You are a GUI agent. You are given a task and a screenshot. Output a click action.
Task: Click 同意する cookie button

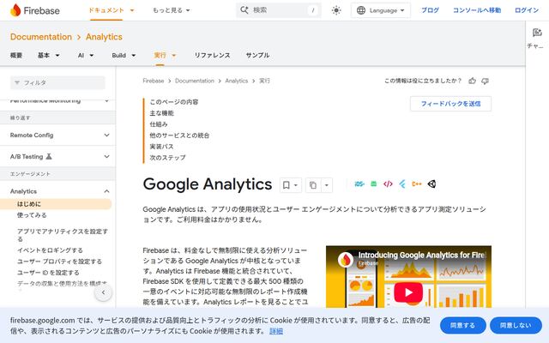pyautogui.click(x=462, y=326)
